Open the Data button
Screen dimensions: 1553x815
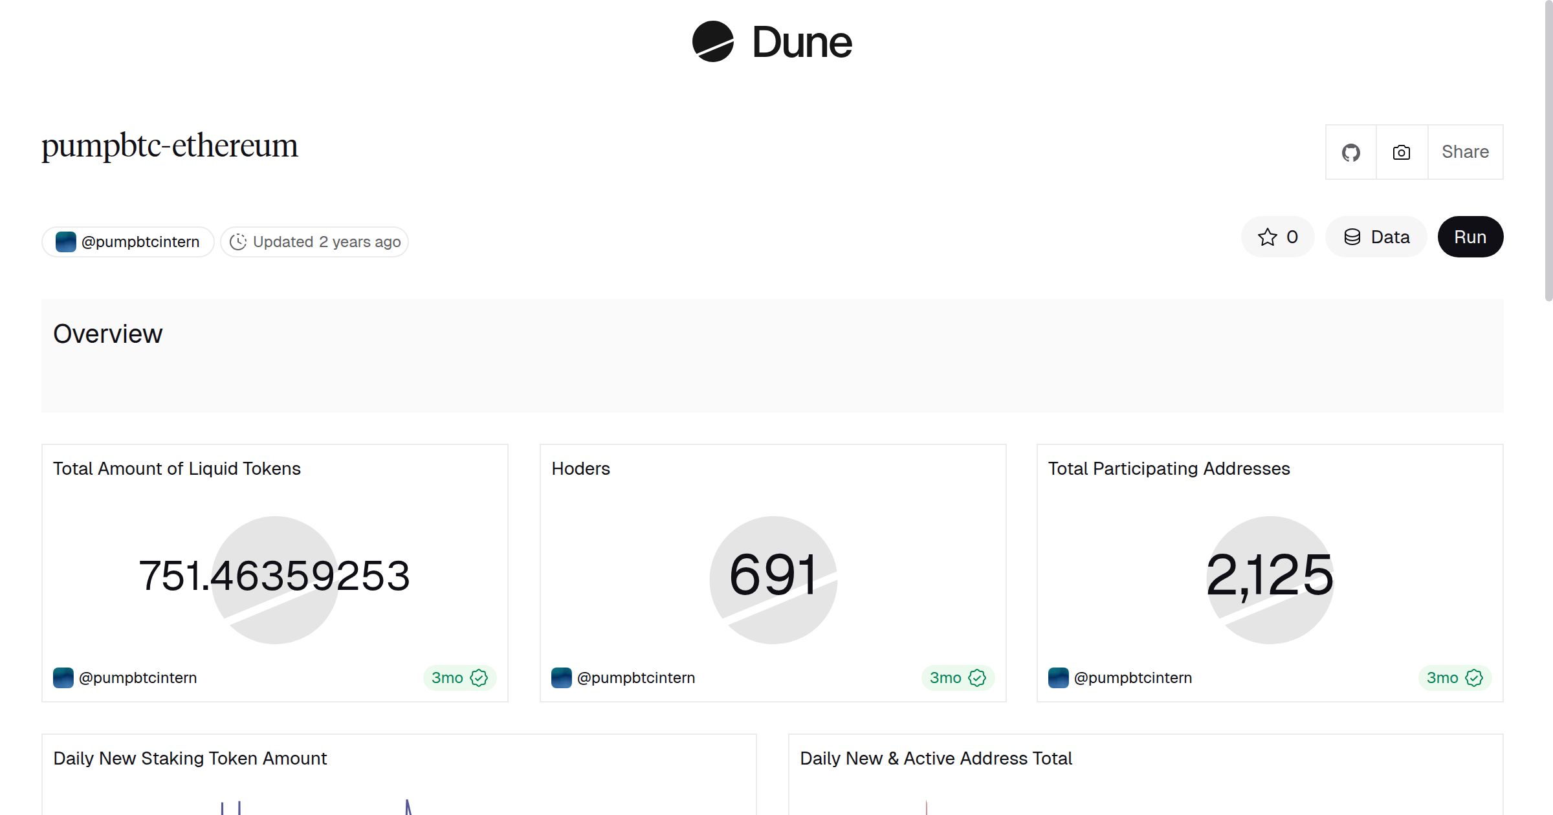[1376, 237]
